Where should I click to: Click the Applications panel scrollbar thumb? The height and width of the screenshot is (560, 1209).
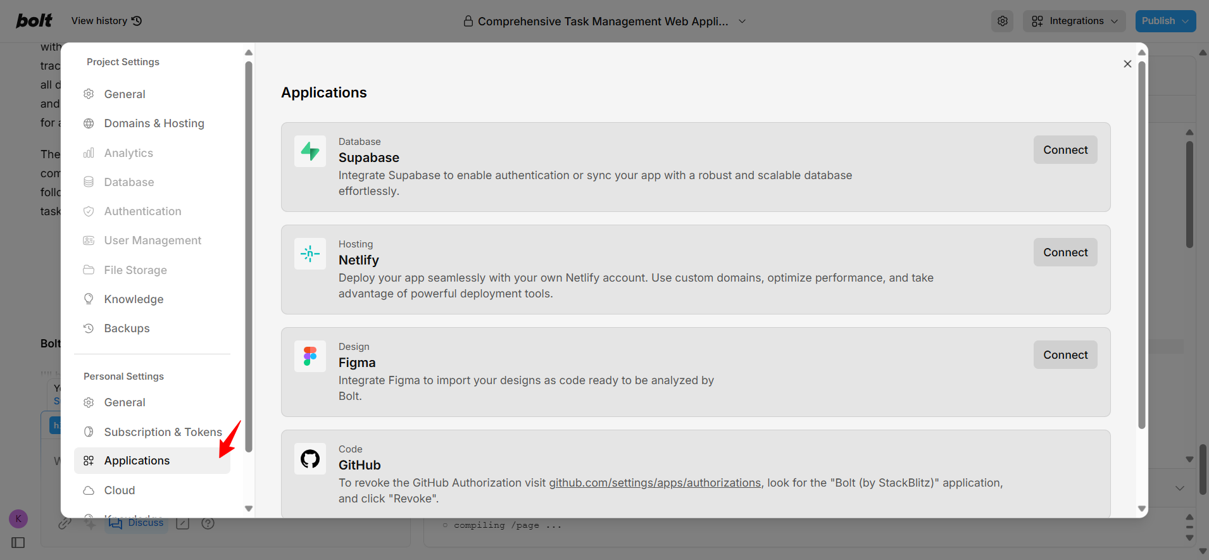pyautogui.click(x=1142, y=245)
